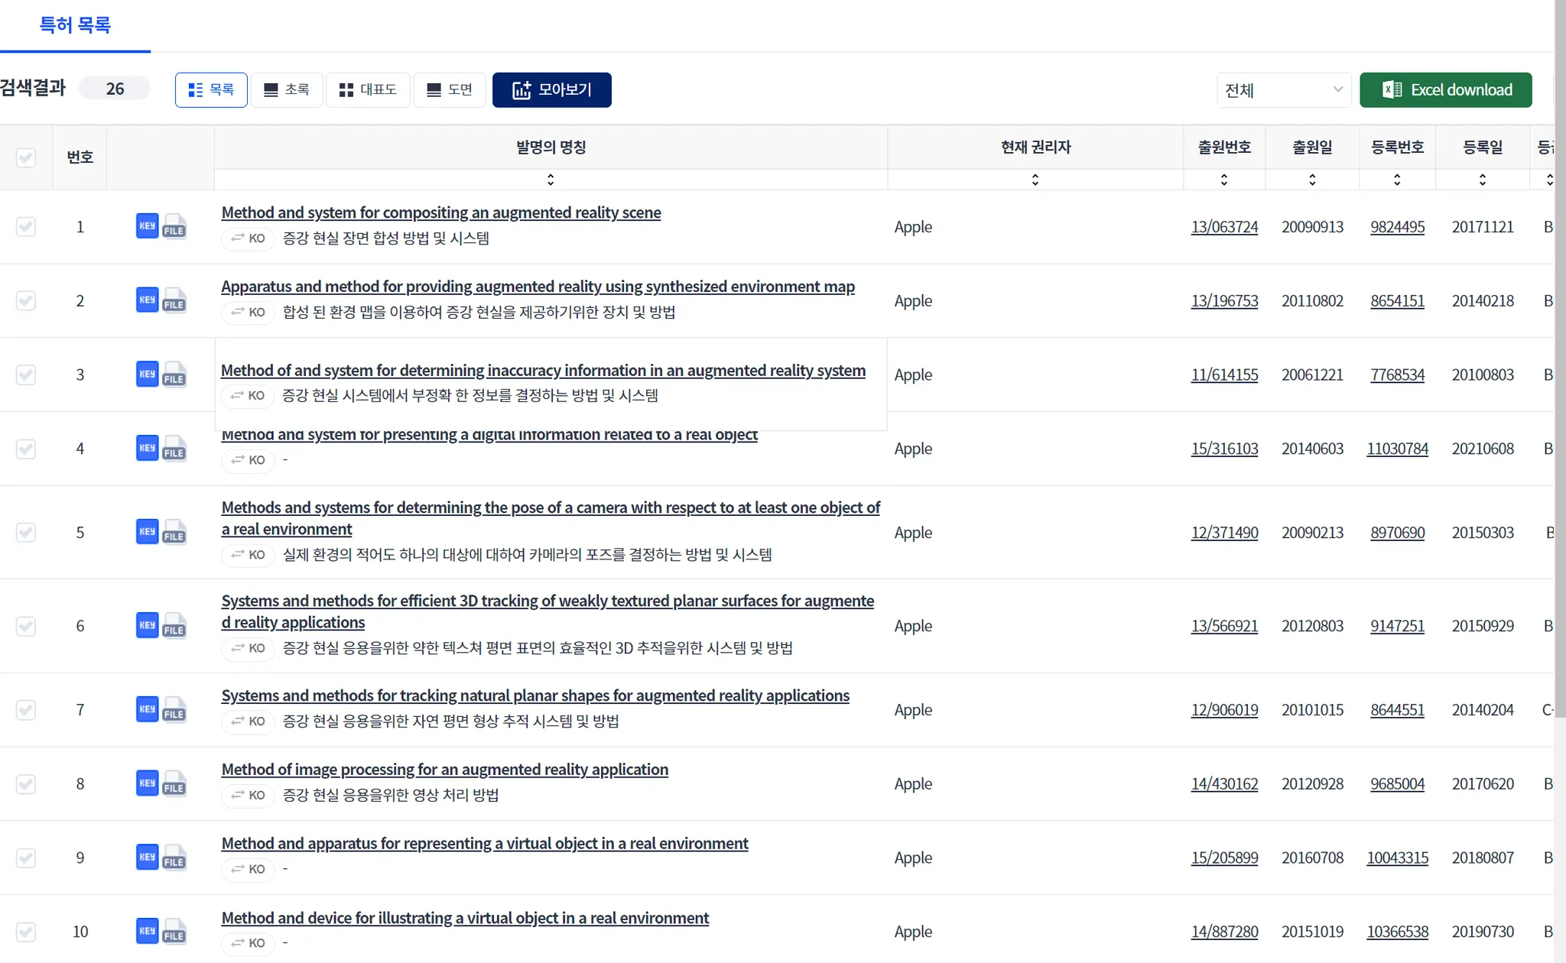Switch to the 대표도 view tab

[x=368, y=90]
